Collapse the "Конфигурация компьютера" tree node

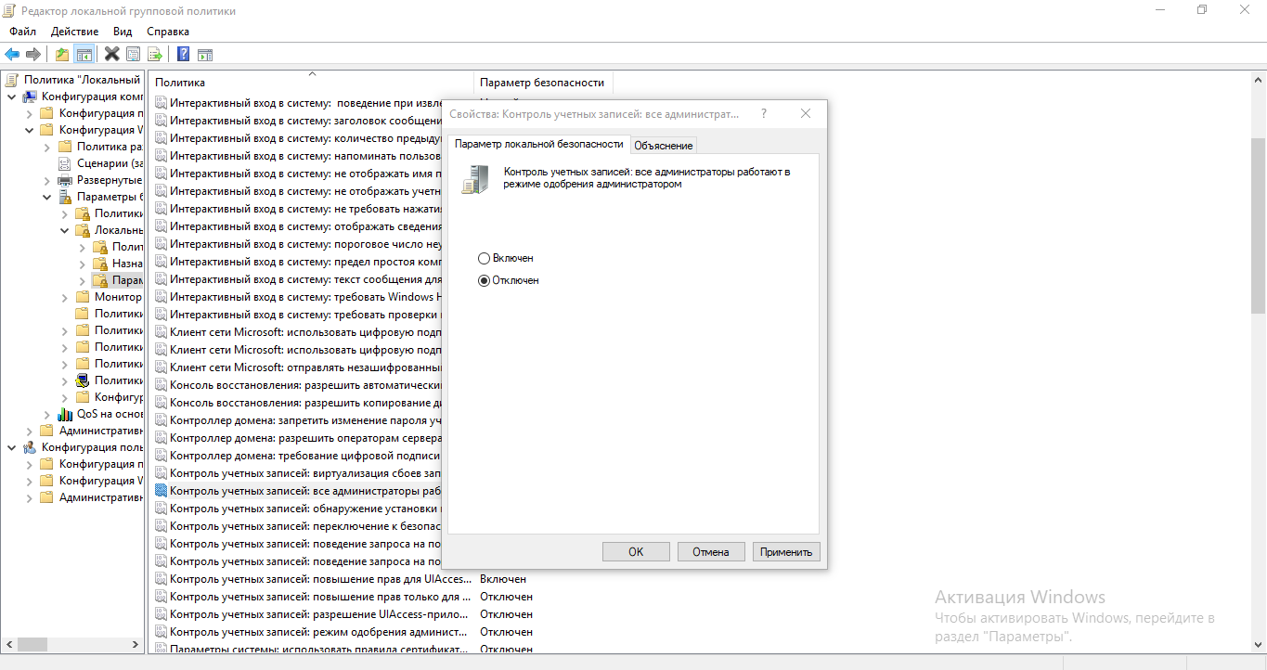[x=11, y=97]
